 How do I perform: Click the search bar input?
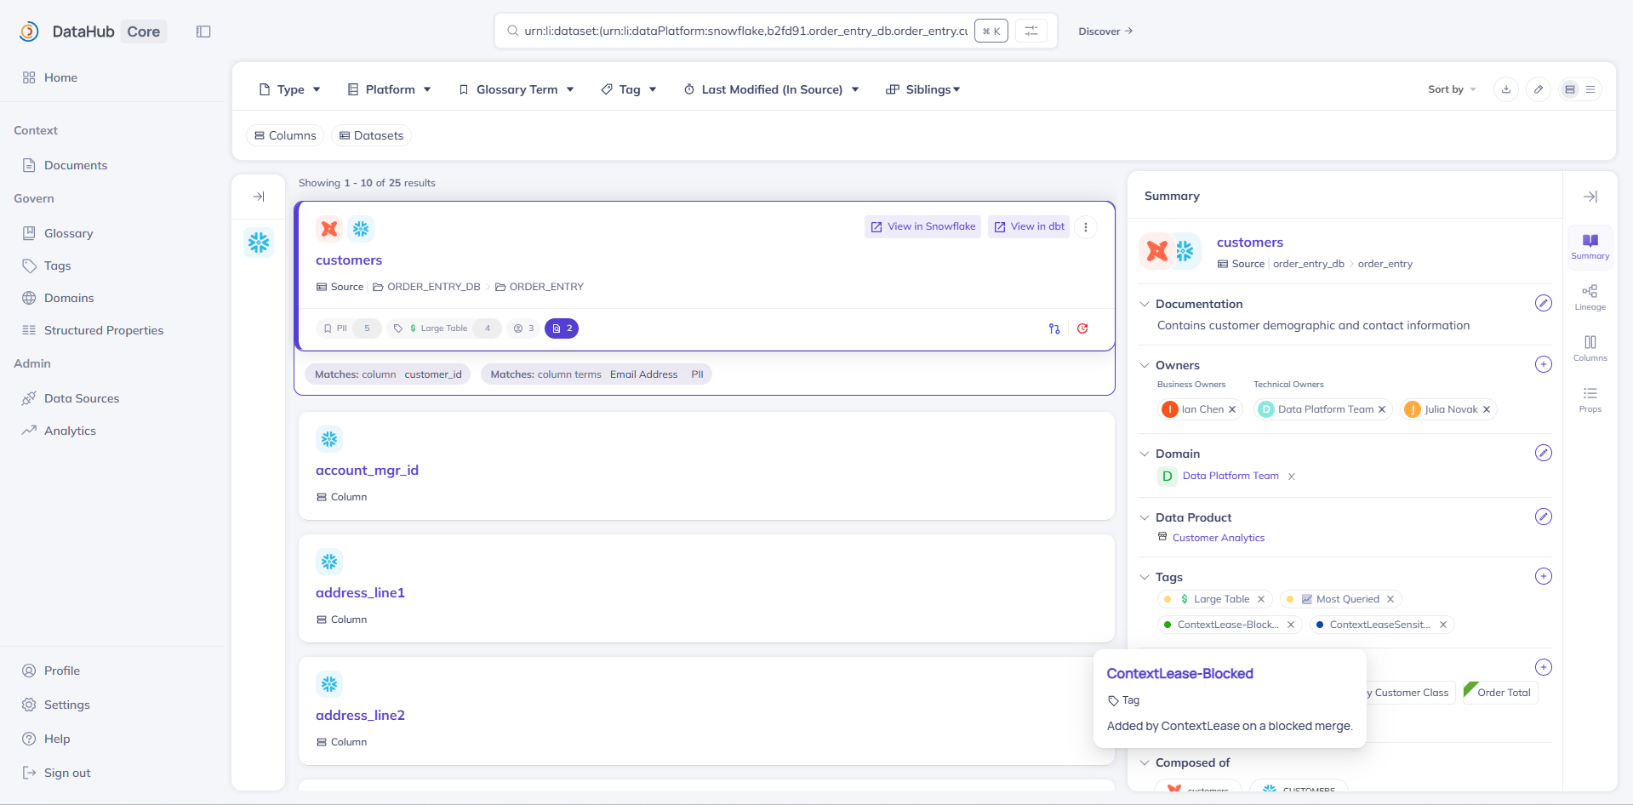pos(745,31)
